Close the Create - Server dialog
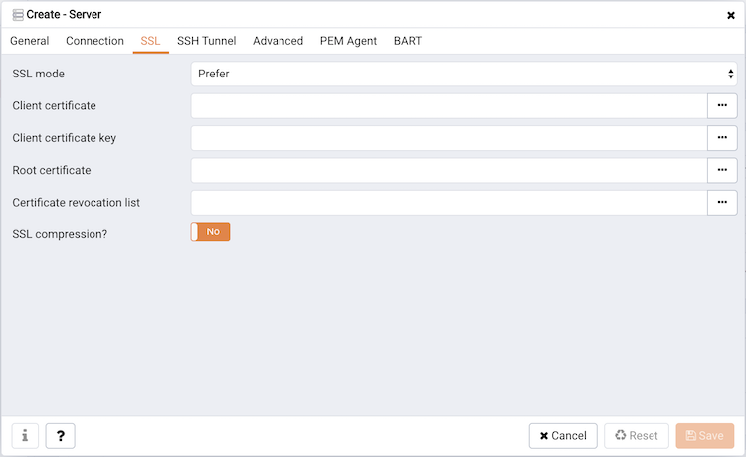Screen dimensions: 746x457 731,15
